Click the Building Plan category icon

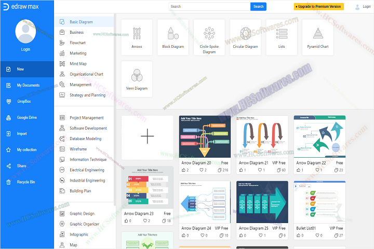pos(62,191)
